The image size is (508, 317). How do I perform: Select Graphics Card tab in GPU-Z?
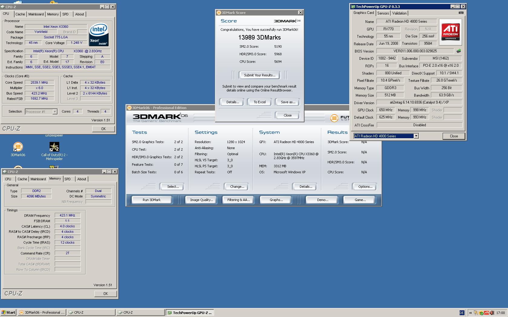coord(363,13)
